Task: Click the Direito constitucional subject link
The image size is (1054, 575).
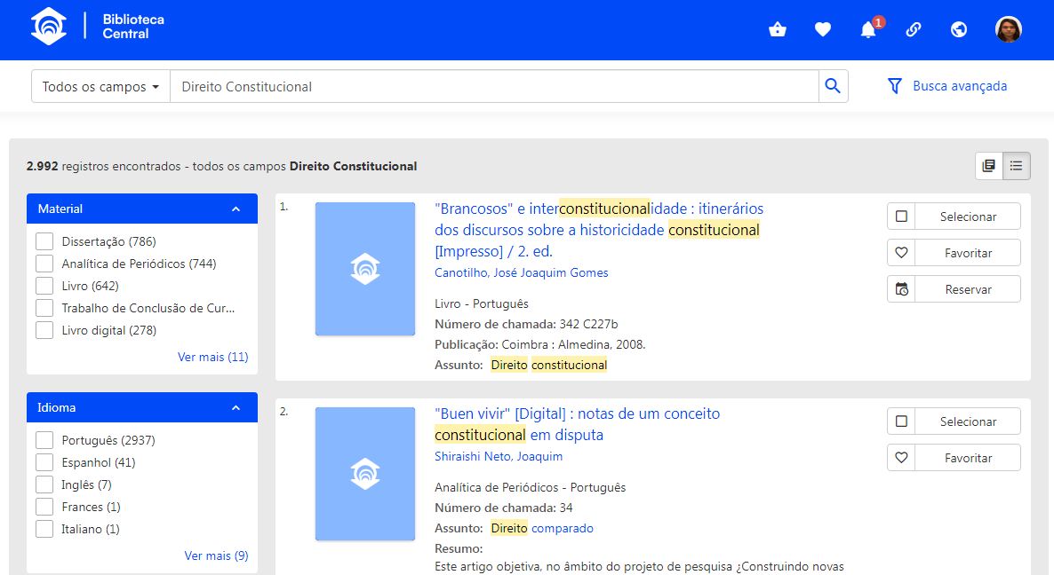Action: [x=548, y=365]
